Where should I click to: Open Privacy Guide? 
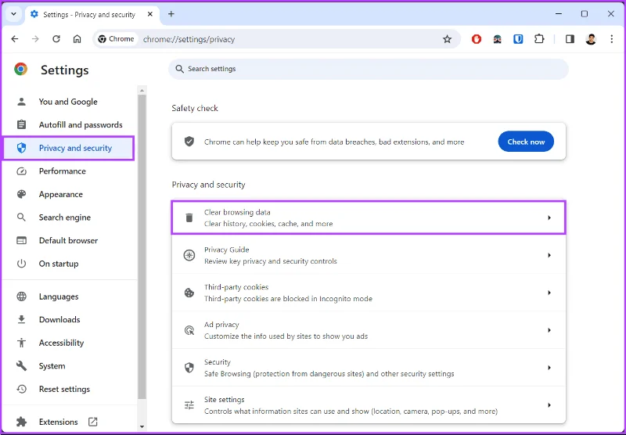click(369, 255)
